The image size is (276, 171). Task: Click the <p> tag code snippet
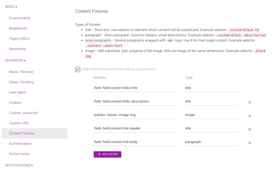click(x=170, y=40)
